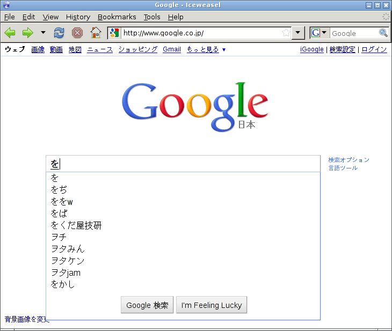Viewport: 392px width, 331px height.
Task: Select the suggestion ををw
Action: (183, 202)
